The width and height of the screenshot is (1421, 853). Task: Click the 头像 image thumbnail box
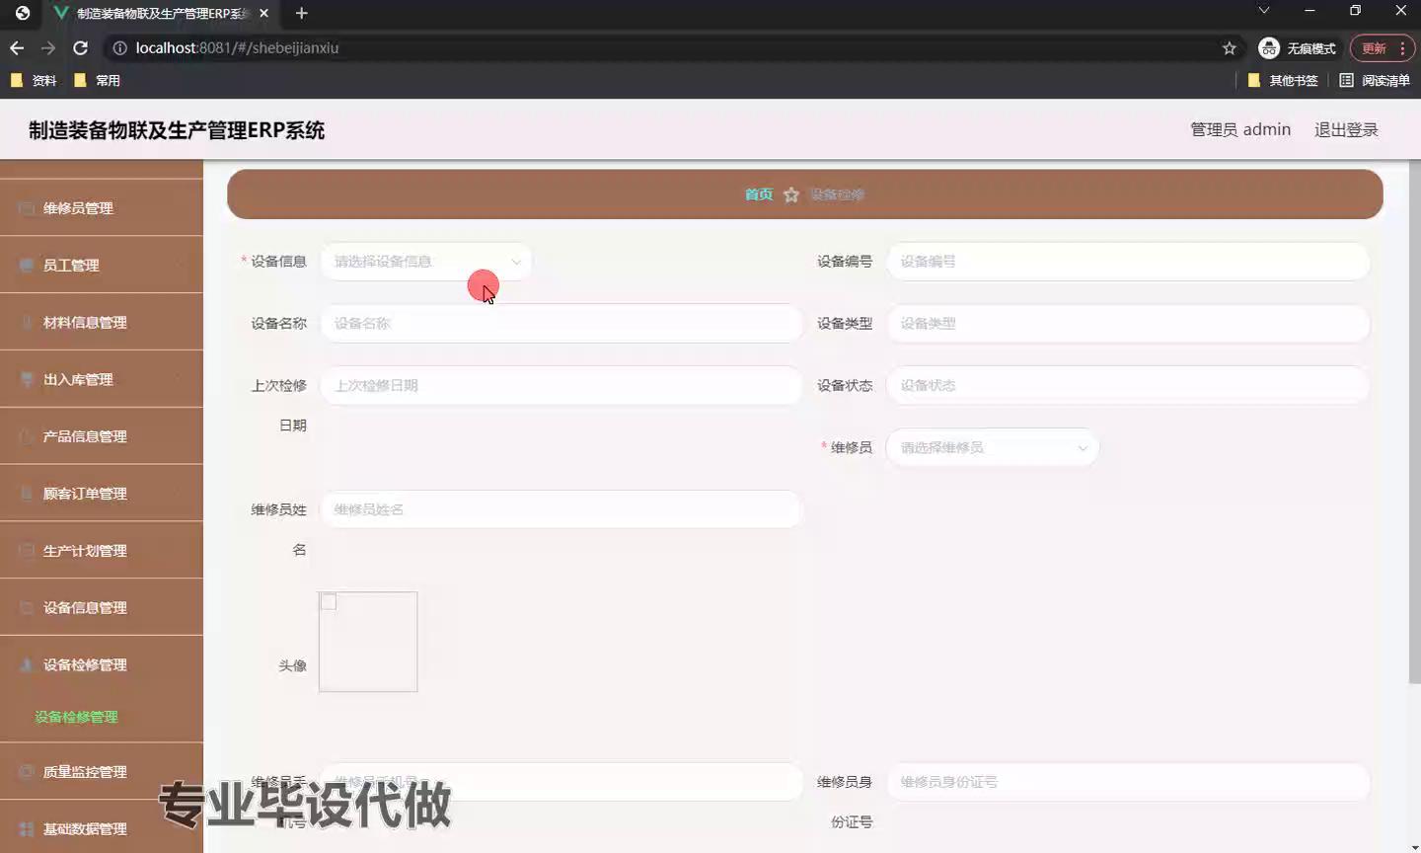coord(368,642)
